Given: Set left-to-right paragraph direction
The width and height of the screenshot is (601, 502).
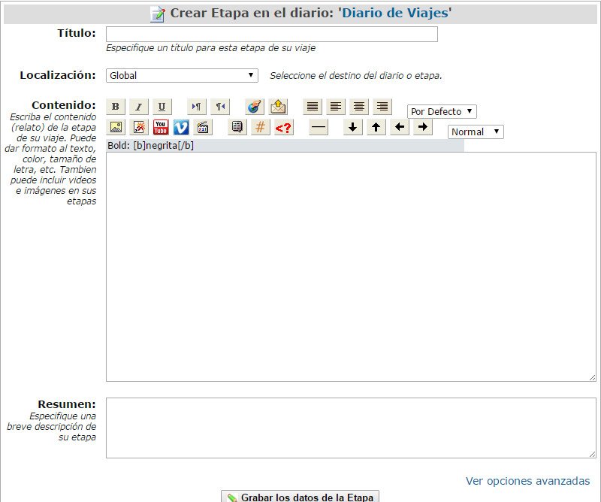Looking at the screenshot, I should tap(197, 107).
